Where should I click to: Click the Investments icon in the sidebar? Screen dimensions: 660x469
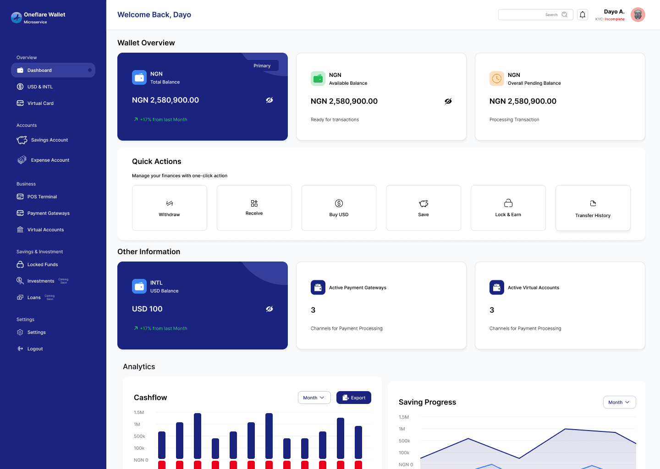20,281
